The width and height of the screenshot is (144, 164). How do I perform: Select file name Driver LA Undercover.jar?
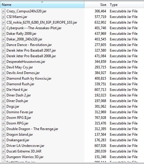(x=25, y=146)
